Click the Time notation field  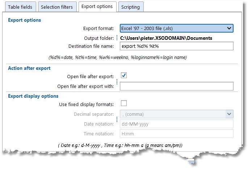coord(176,134)
